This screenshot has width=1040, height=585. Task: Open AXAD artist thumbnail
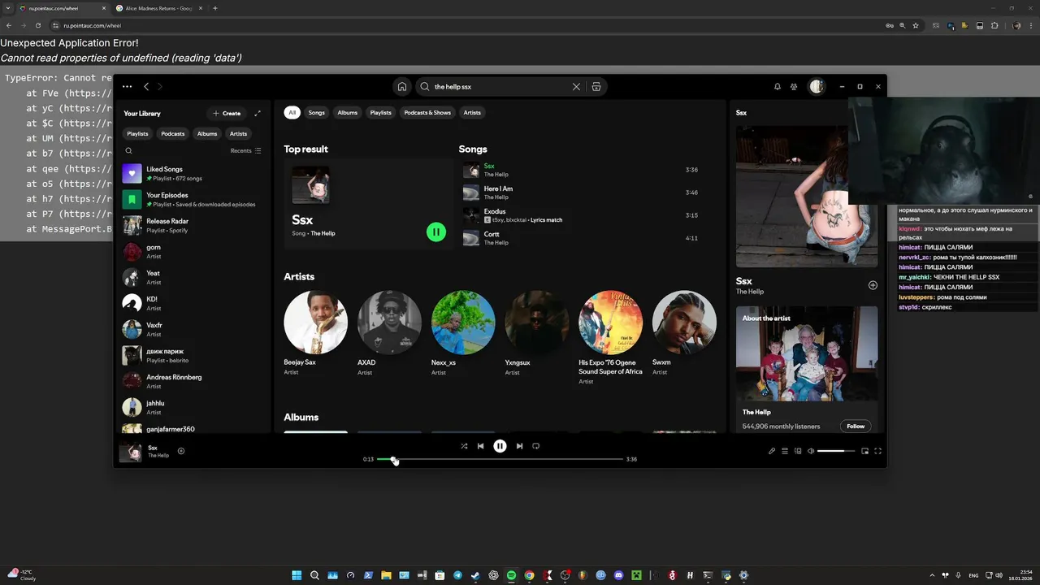(x=389, y=323)
